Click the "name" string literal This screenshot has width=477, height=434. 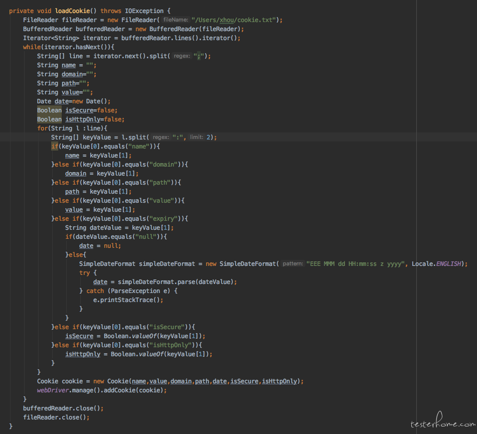click(139, 147)
